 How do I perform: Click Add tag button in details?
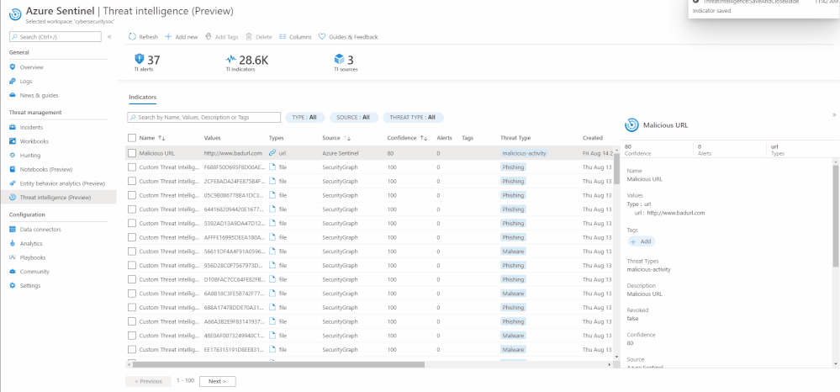642,241
